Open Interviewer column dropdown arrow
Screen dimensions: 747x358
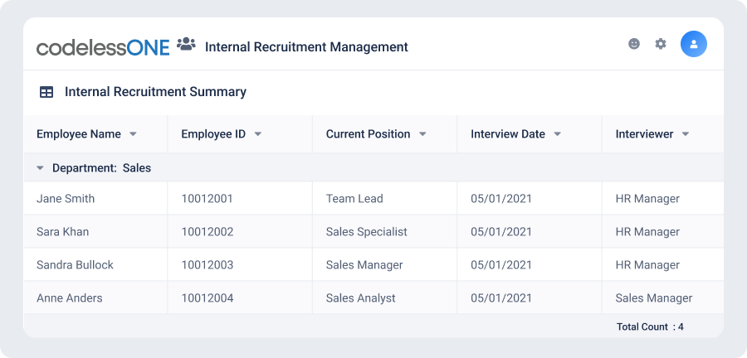pyautogui.click(x=685, y=134)
